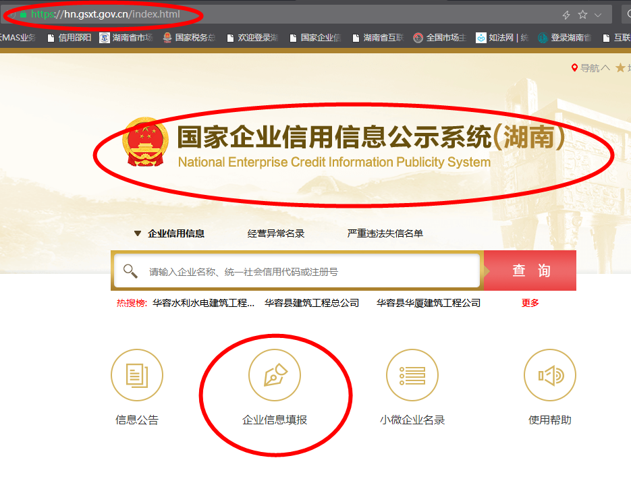Click the browser address bar URL
Screen dimensions: 631x483
pyautogui.click(x=105, y=14)
